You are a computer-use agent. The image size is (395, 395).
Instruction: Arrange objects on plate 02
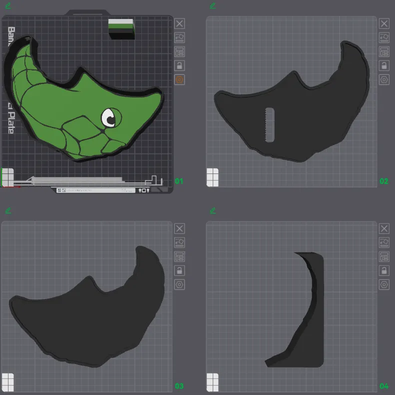(x=384, y=51)
